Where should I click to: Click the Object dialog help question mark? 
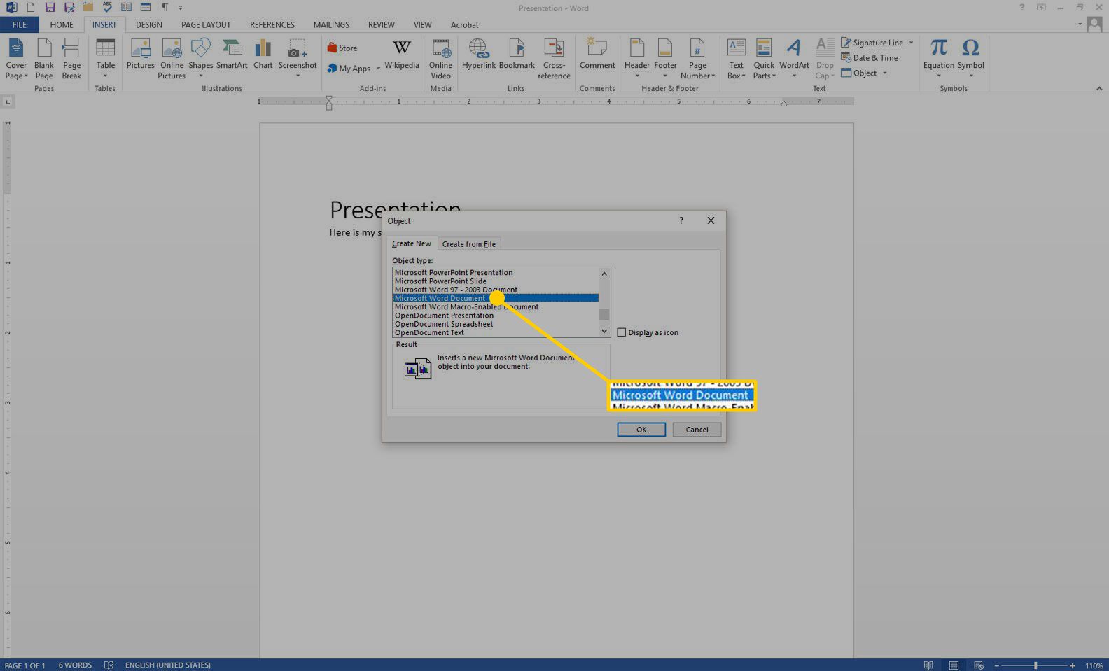coord(681,220)
